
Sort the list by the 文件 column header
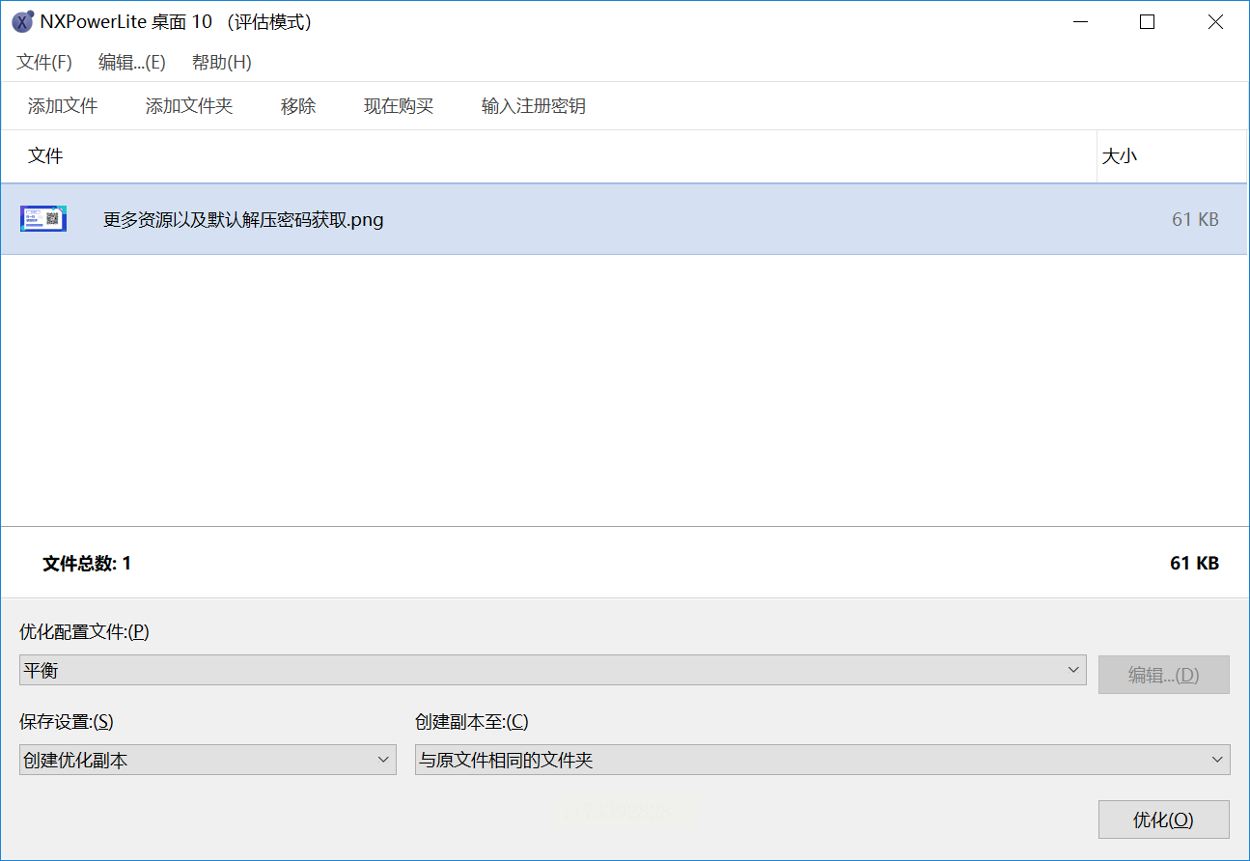click(x=548, y=156)
